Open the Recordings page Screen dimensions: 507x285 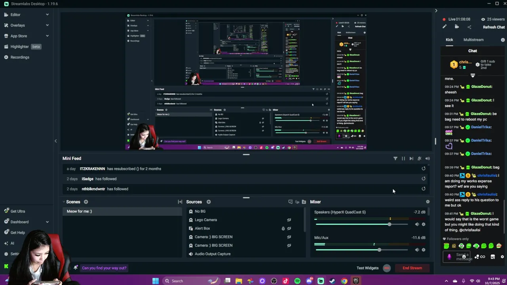tap(20, 57)
